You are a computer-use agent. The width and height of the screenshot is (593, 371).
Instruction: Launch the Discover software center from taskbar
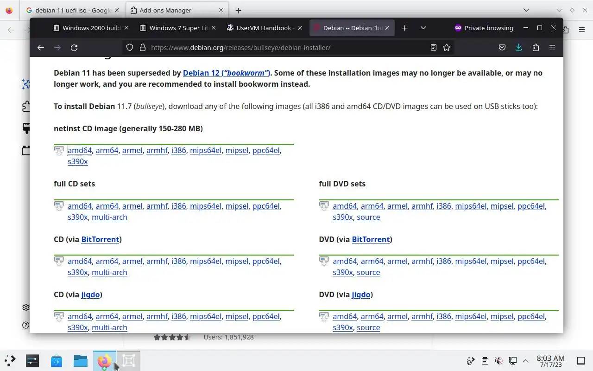coord(57,360)
